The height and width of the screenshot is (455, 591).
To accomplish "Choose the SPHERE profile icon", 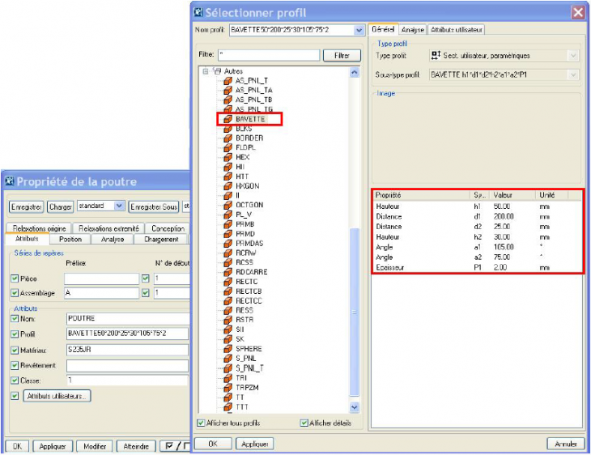I will [229, 349].
